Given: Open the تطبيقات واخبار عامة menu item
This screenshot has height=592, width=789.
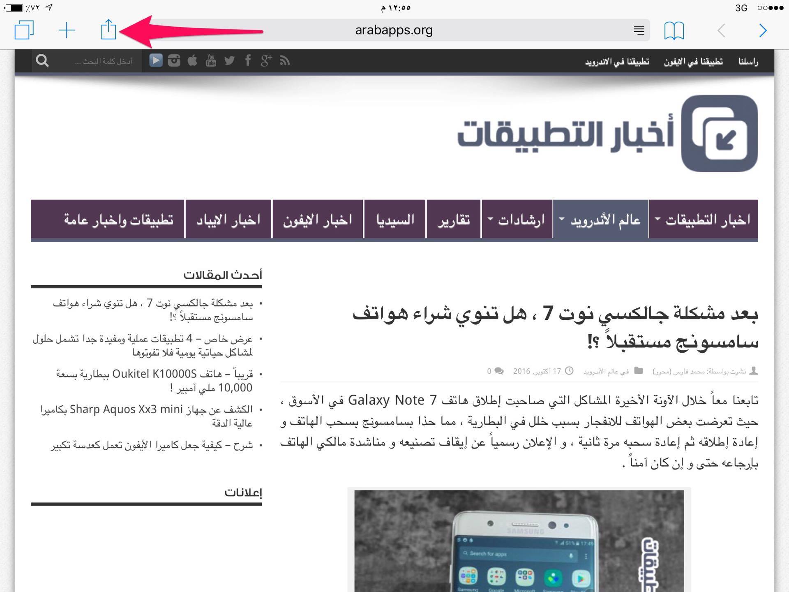Looking at the screenshot, I should (108, 219).
